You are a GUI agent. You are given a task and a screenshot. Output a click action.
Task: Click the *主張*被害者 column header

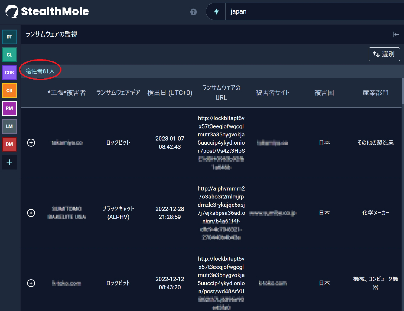(x=67, y=93)
